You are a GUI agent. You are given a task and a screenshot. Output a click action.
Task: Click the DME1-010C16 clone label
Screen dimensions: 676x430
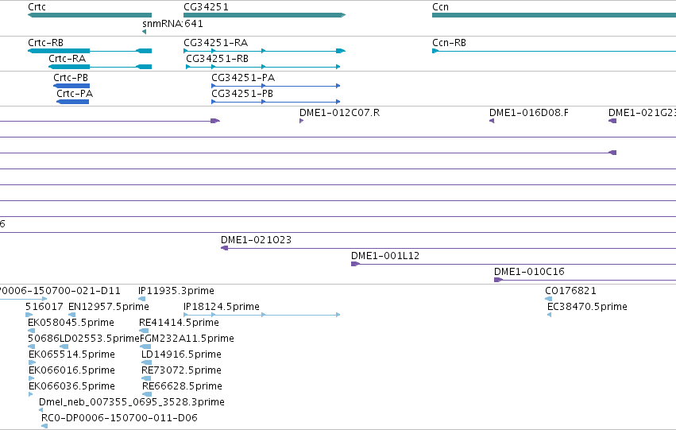point(529,272)
